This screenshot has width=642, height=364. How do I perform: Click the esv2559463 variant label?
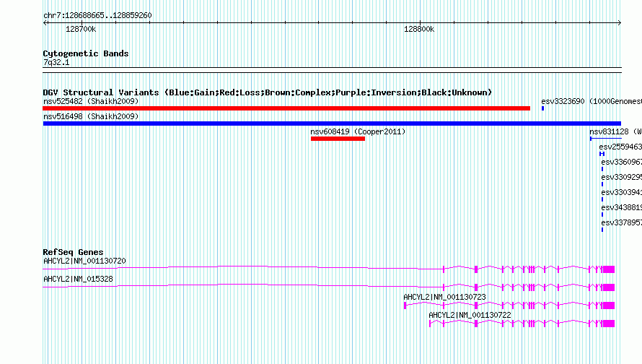(x=620, y=147)
